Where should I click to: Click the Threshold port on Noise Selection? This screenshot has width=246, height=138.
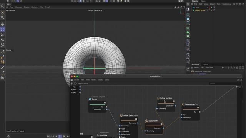(x=120, y=131)
